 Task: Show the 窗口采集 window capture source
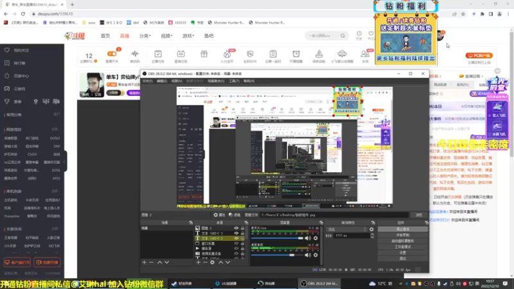(x=236, y=243)
